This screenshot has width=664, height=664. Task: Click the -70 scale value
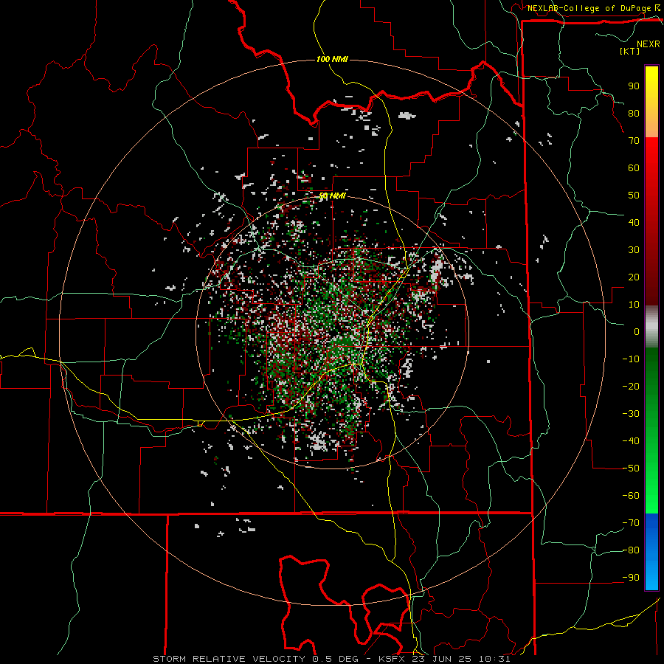coord(631,523)
